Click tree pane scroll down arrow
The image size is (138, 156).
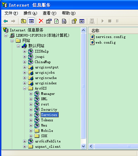coord(83,146)
